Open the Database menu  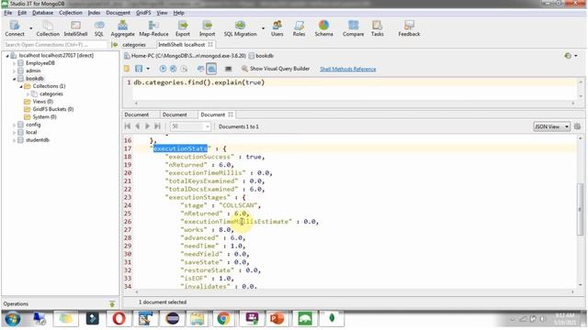[42, 13]
